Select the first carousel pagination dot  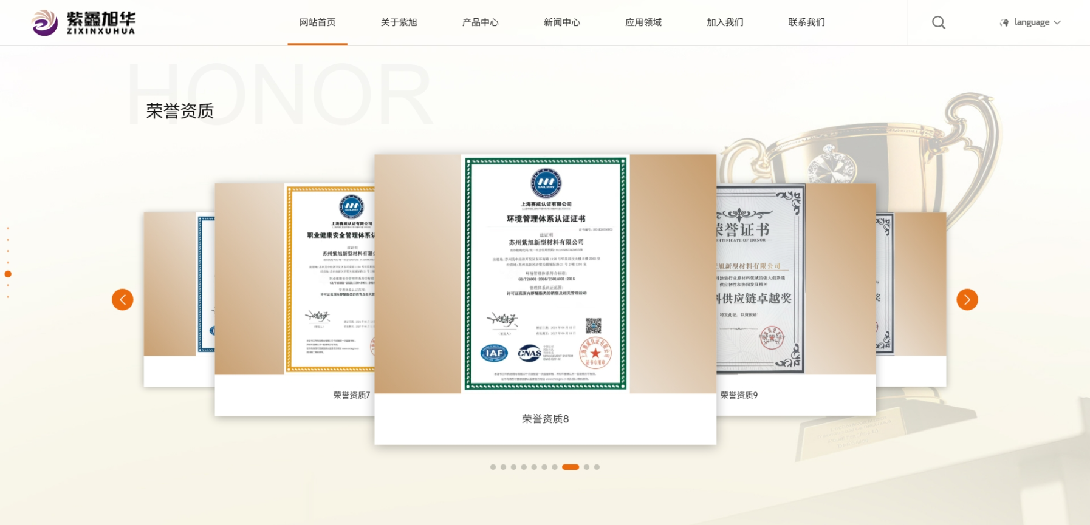pyautogui.click(x=493, y=467)
